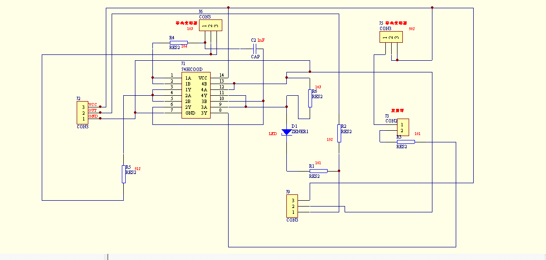
Task: Click the '74HC00D' part name text
Action: (x=192, y=69)
